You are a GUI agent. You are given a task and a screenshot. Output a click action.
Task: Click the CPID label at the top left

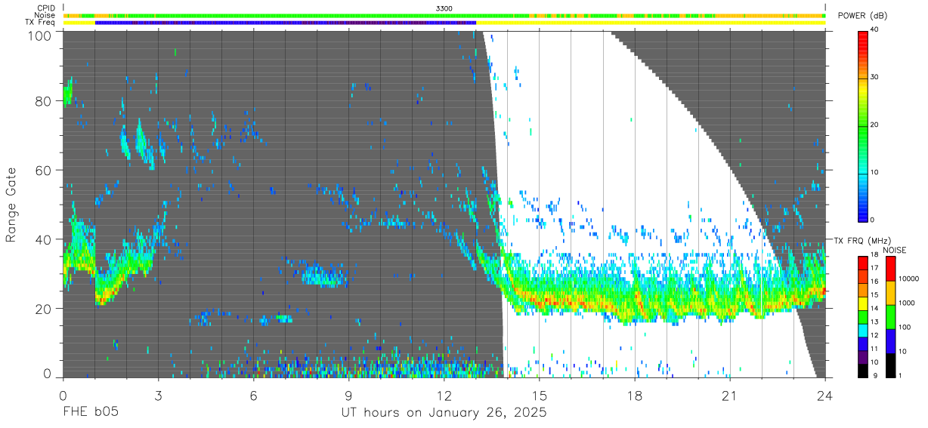click(x=45, y=8)
